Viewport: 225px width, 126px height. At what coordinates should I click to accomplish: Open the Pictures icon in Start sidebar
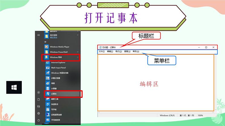[39, 106]
